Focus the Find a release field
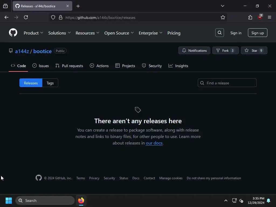 [x=227, y=83]
